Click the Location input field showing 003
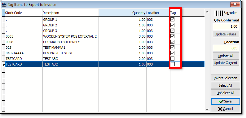Image resolution: width=246 pixels, height=118 pixels. [x=226, y=48]
